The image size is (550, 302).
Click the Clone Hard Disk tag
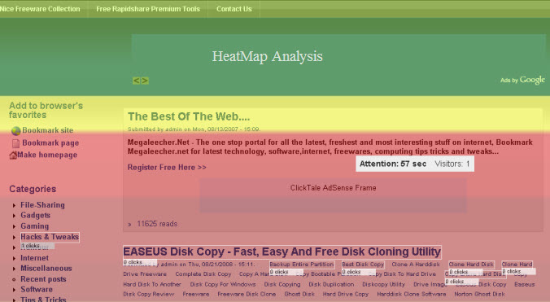(471, 264)
